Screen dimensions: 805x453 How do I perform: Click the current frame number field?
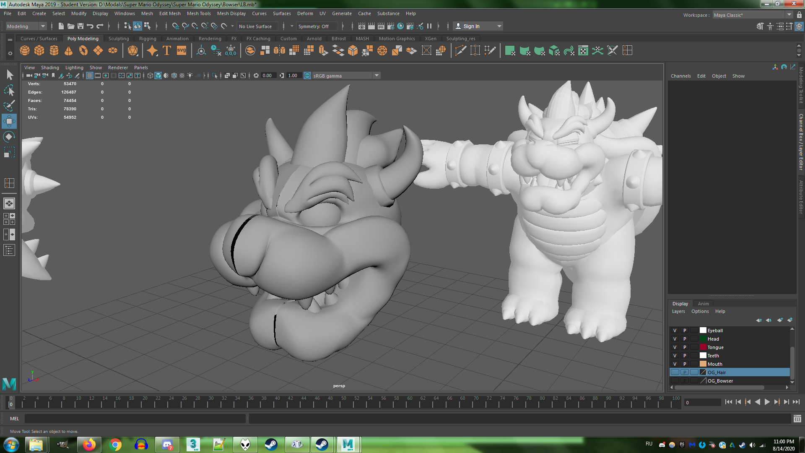click(702, 402)
